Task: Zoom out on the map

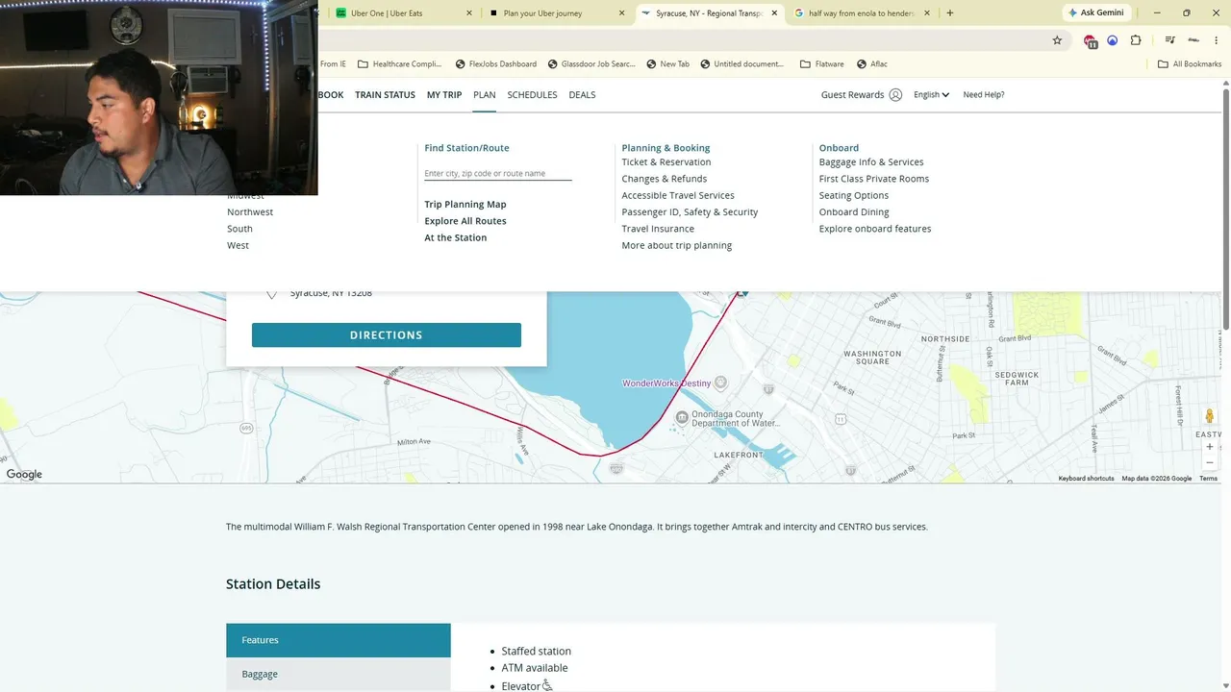Action: tap(1210, 462)
